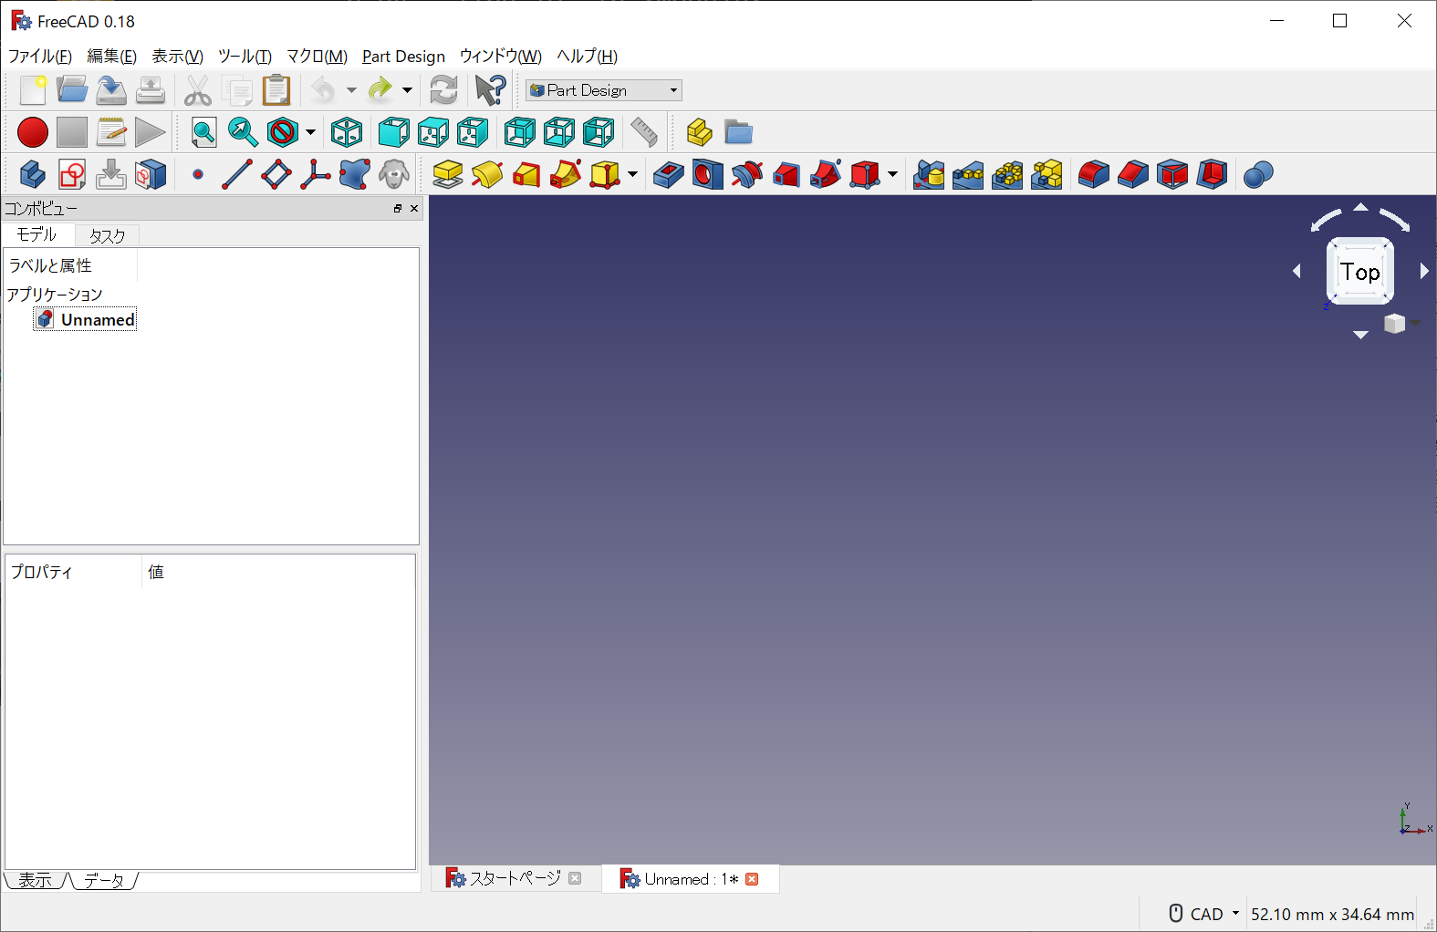Open the ヘルプ menu

click(x=587, y=57)
